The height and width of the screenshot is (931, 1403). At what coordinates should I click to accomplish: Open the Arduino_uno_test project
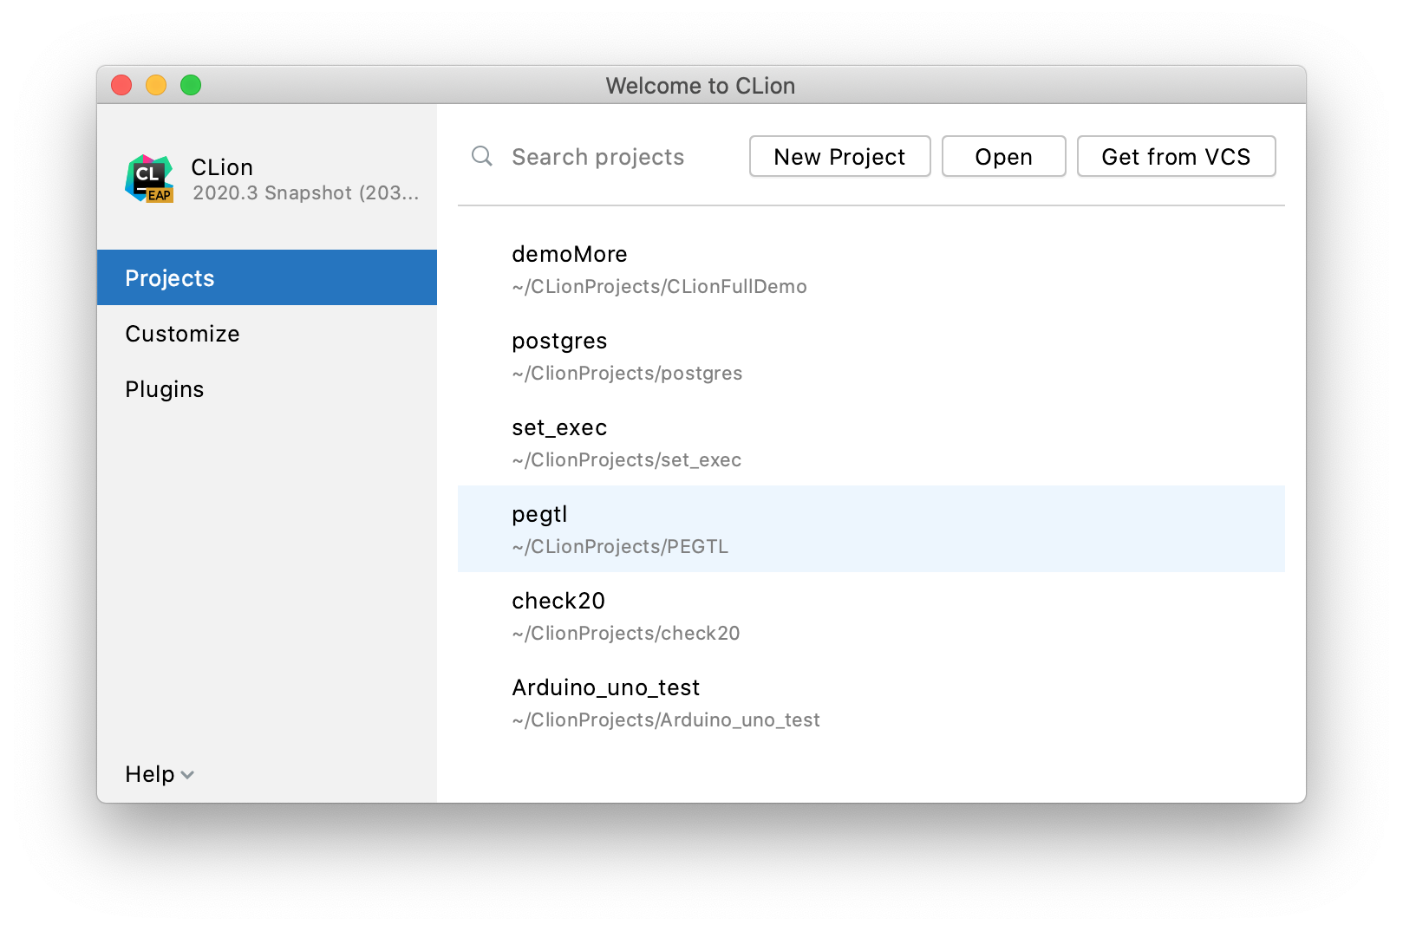(871, 702)
